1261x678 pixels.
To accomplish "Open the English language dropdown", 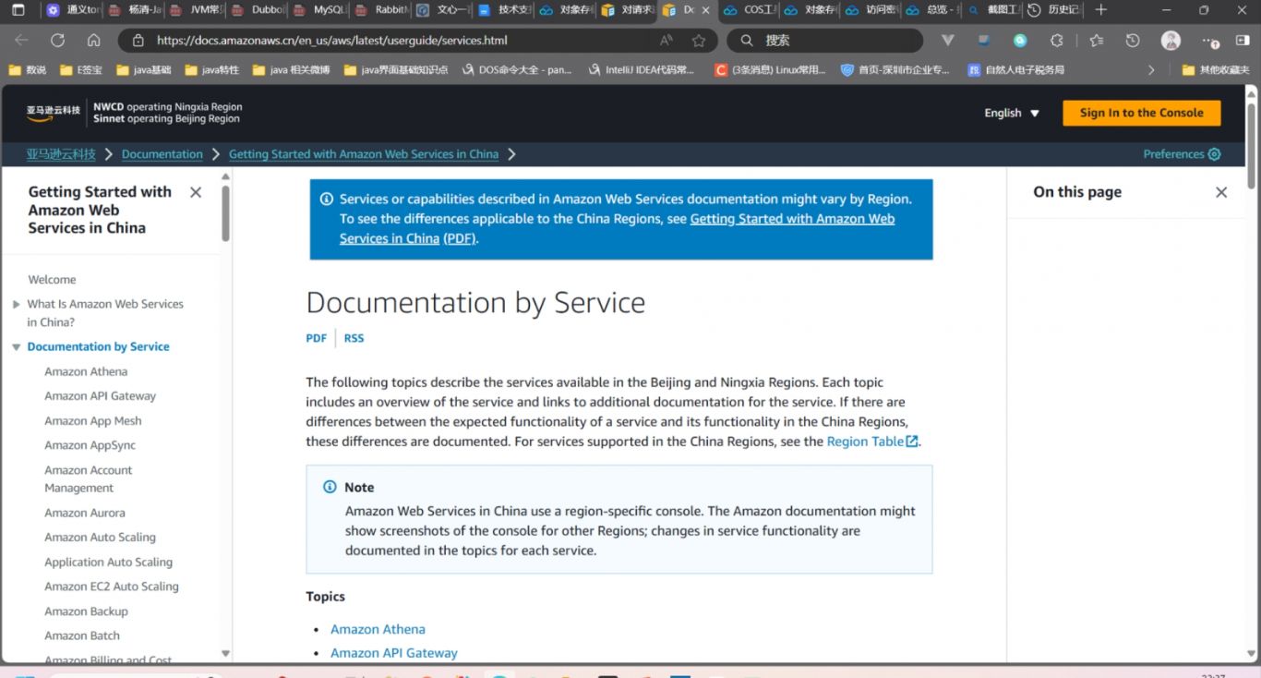I will coord(1012,113).
